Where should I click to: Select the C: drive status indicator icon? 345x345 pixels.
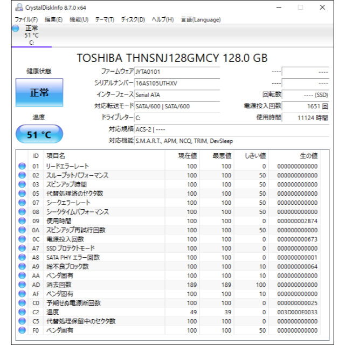(x=16, y=29)
